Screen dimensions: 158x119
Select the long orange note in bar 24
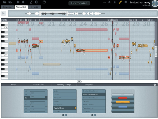(92, 50)
